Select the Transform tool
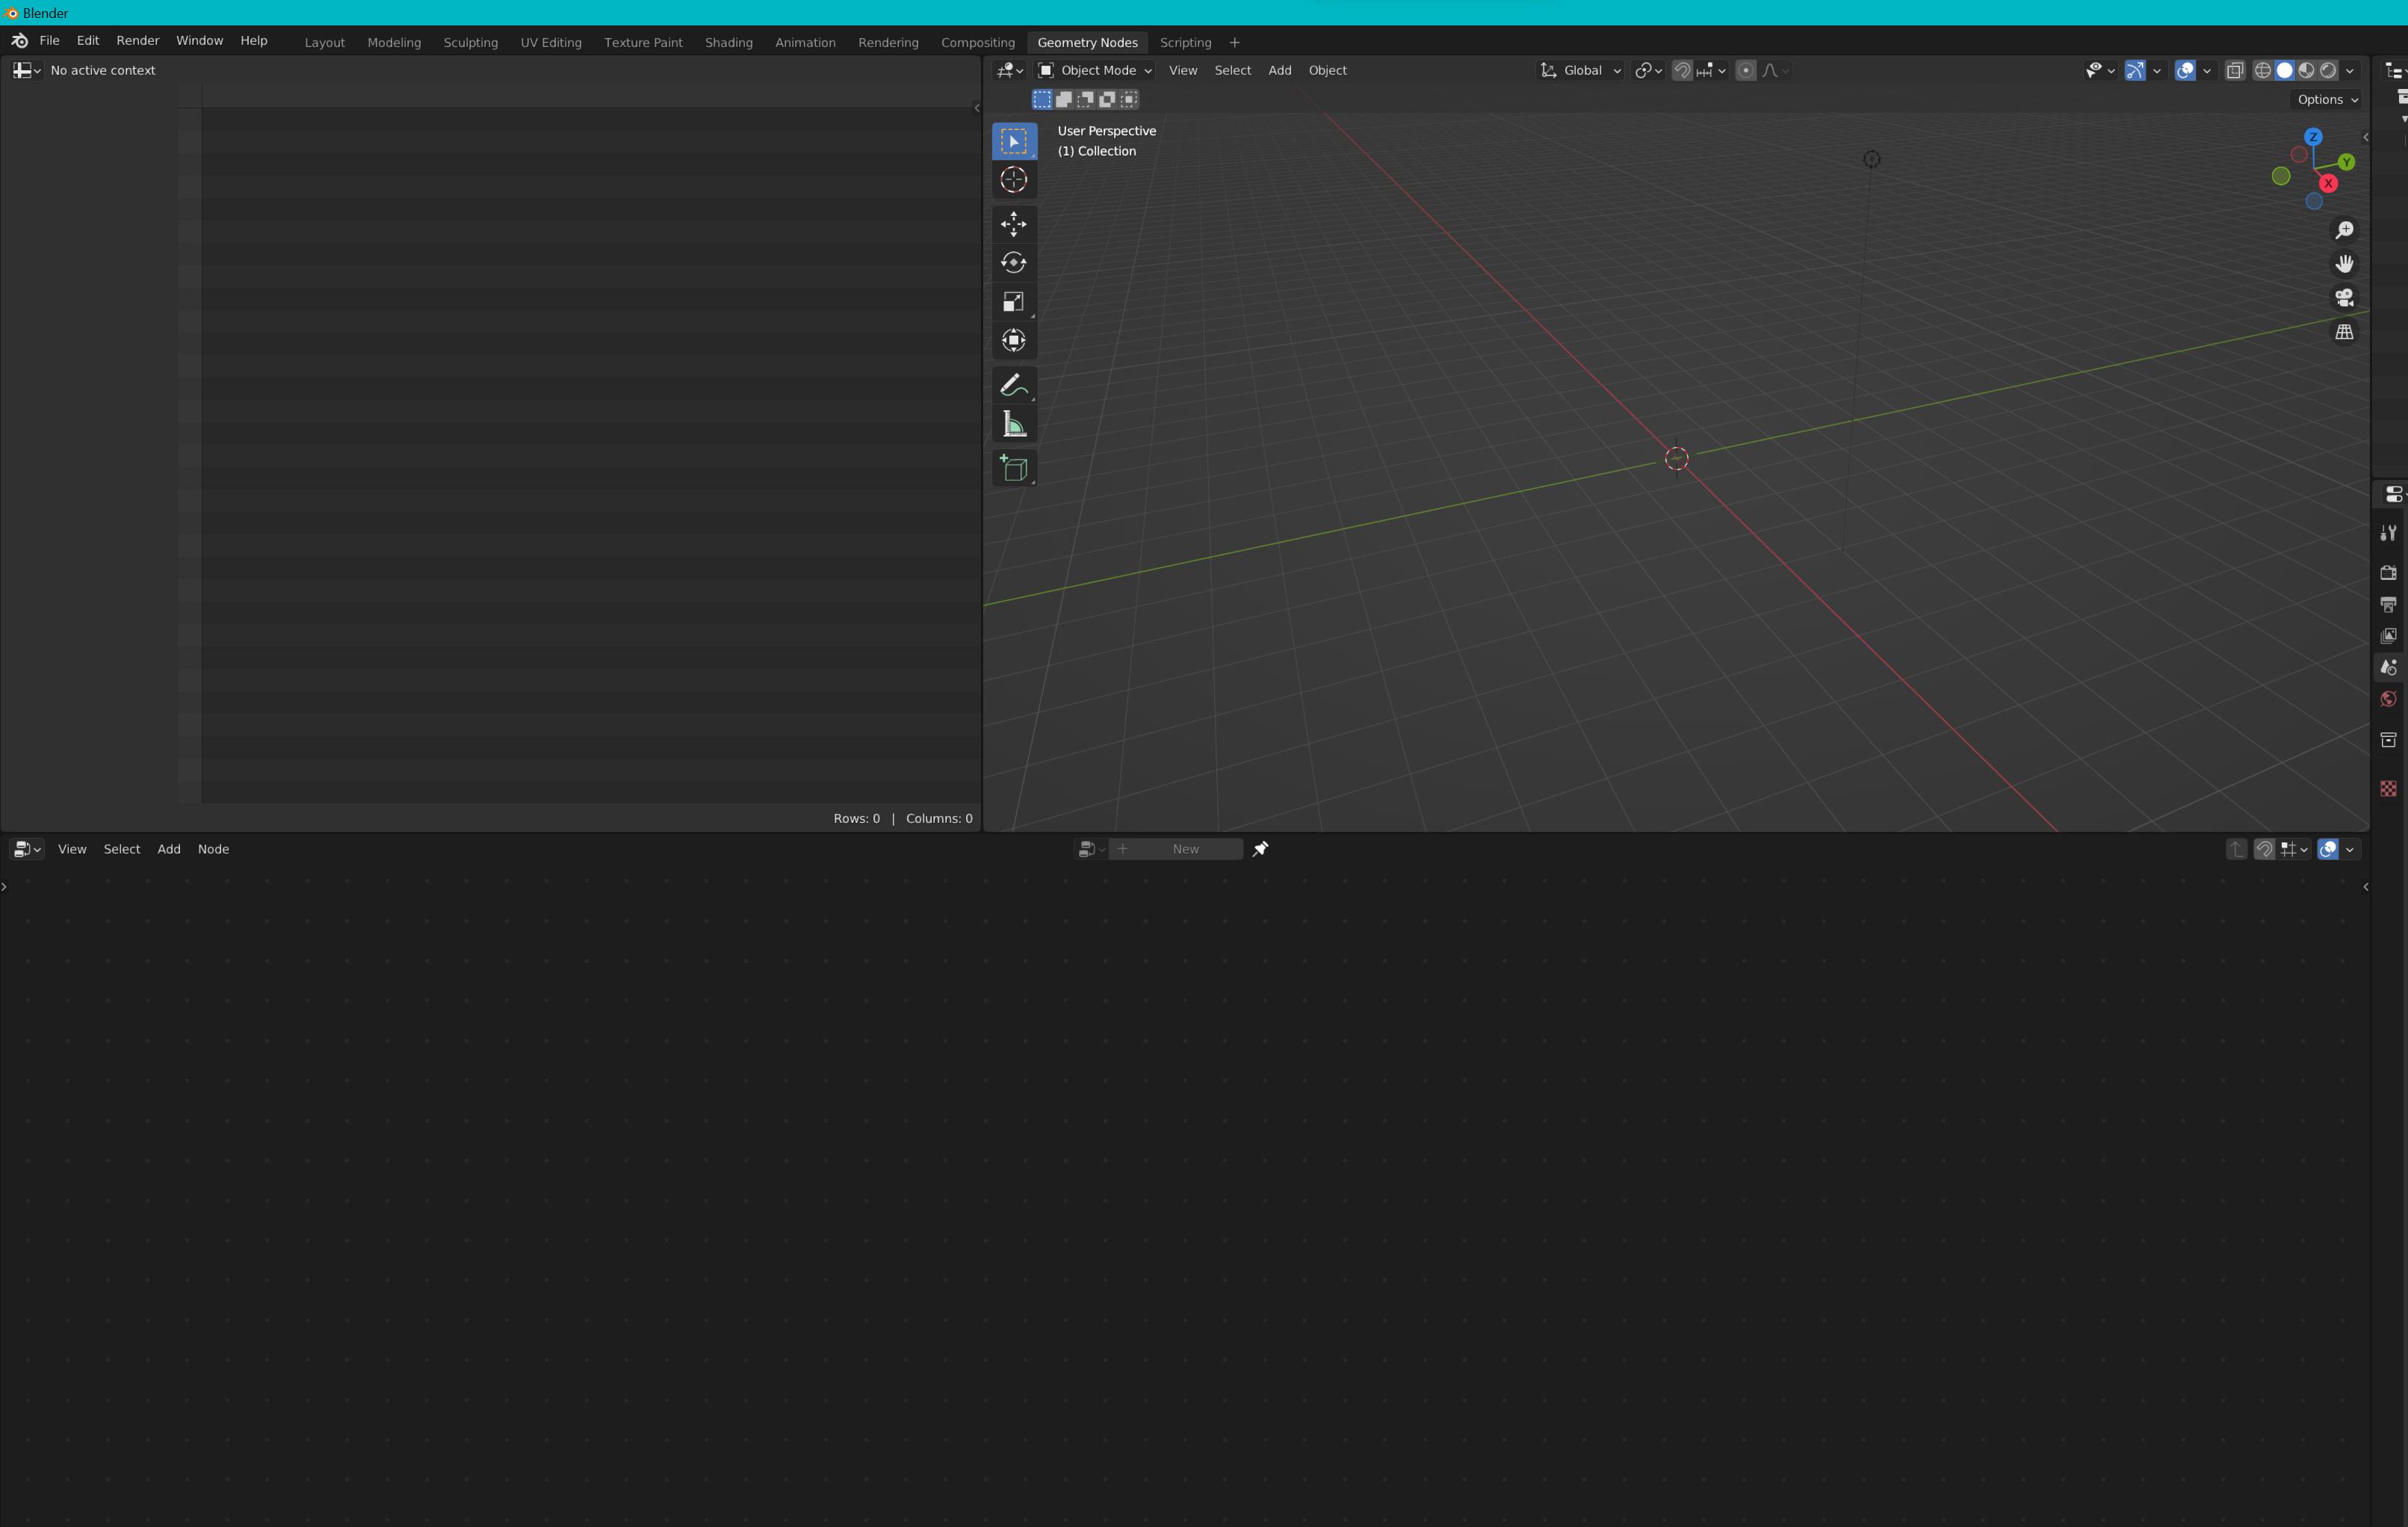2408x1527 pixels. click(1014, 340)
